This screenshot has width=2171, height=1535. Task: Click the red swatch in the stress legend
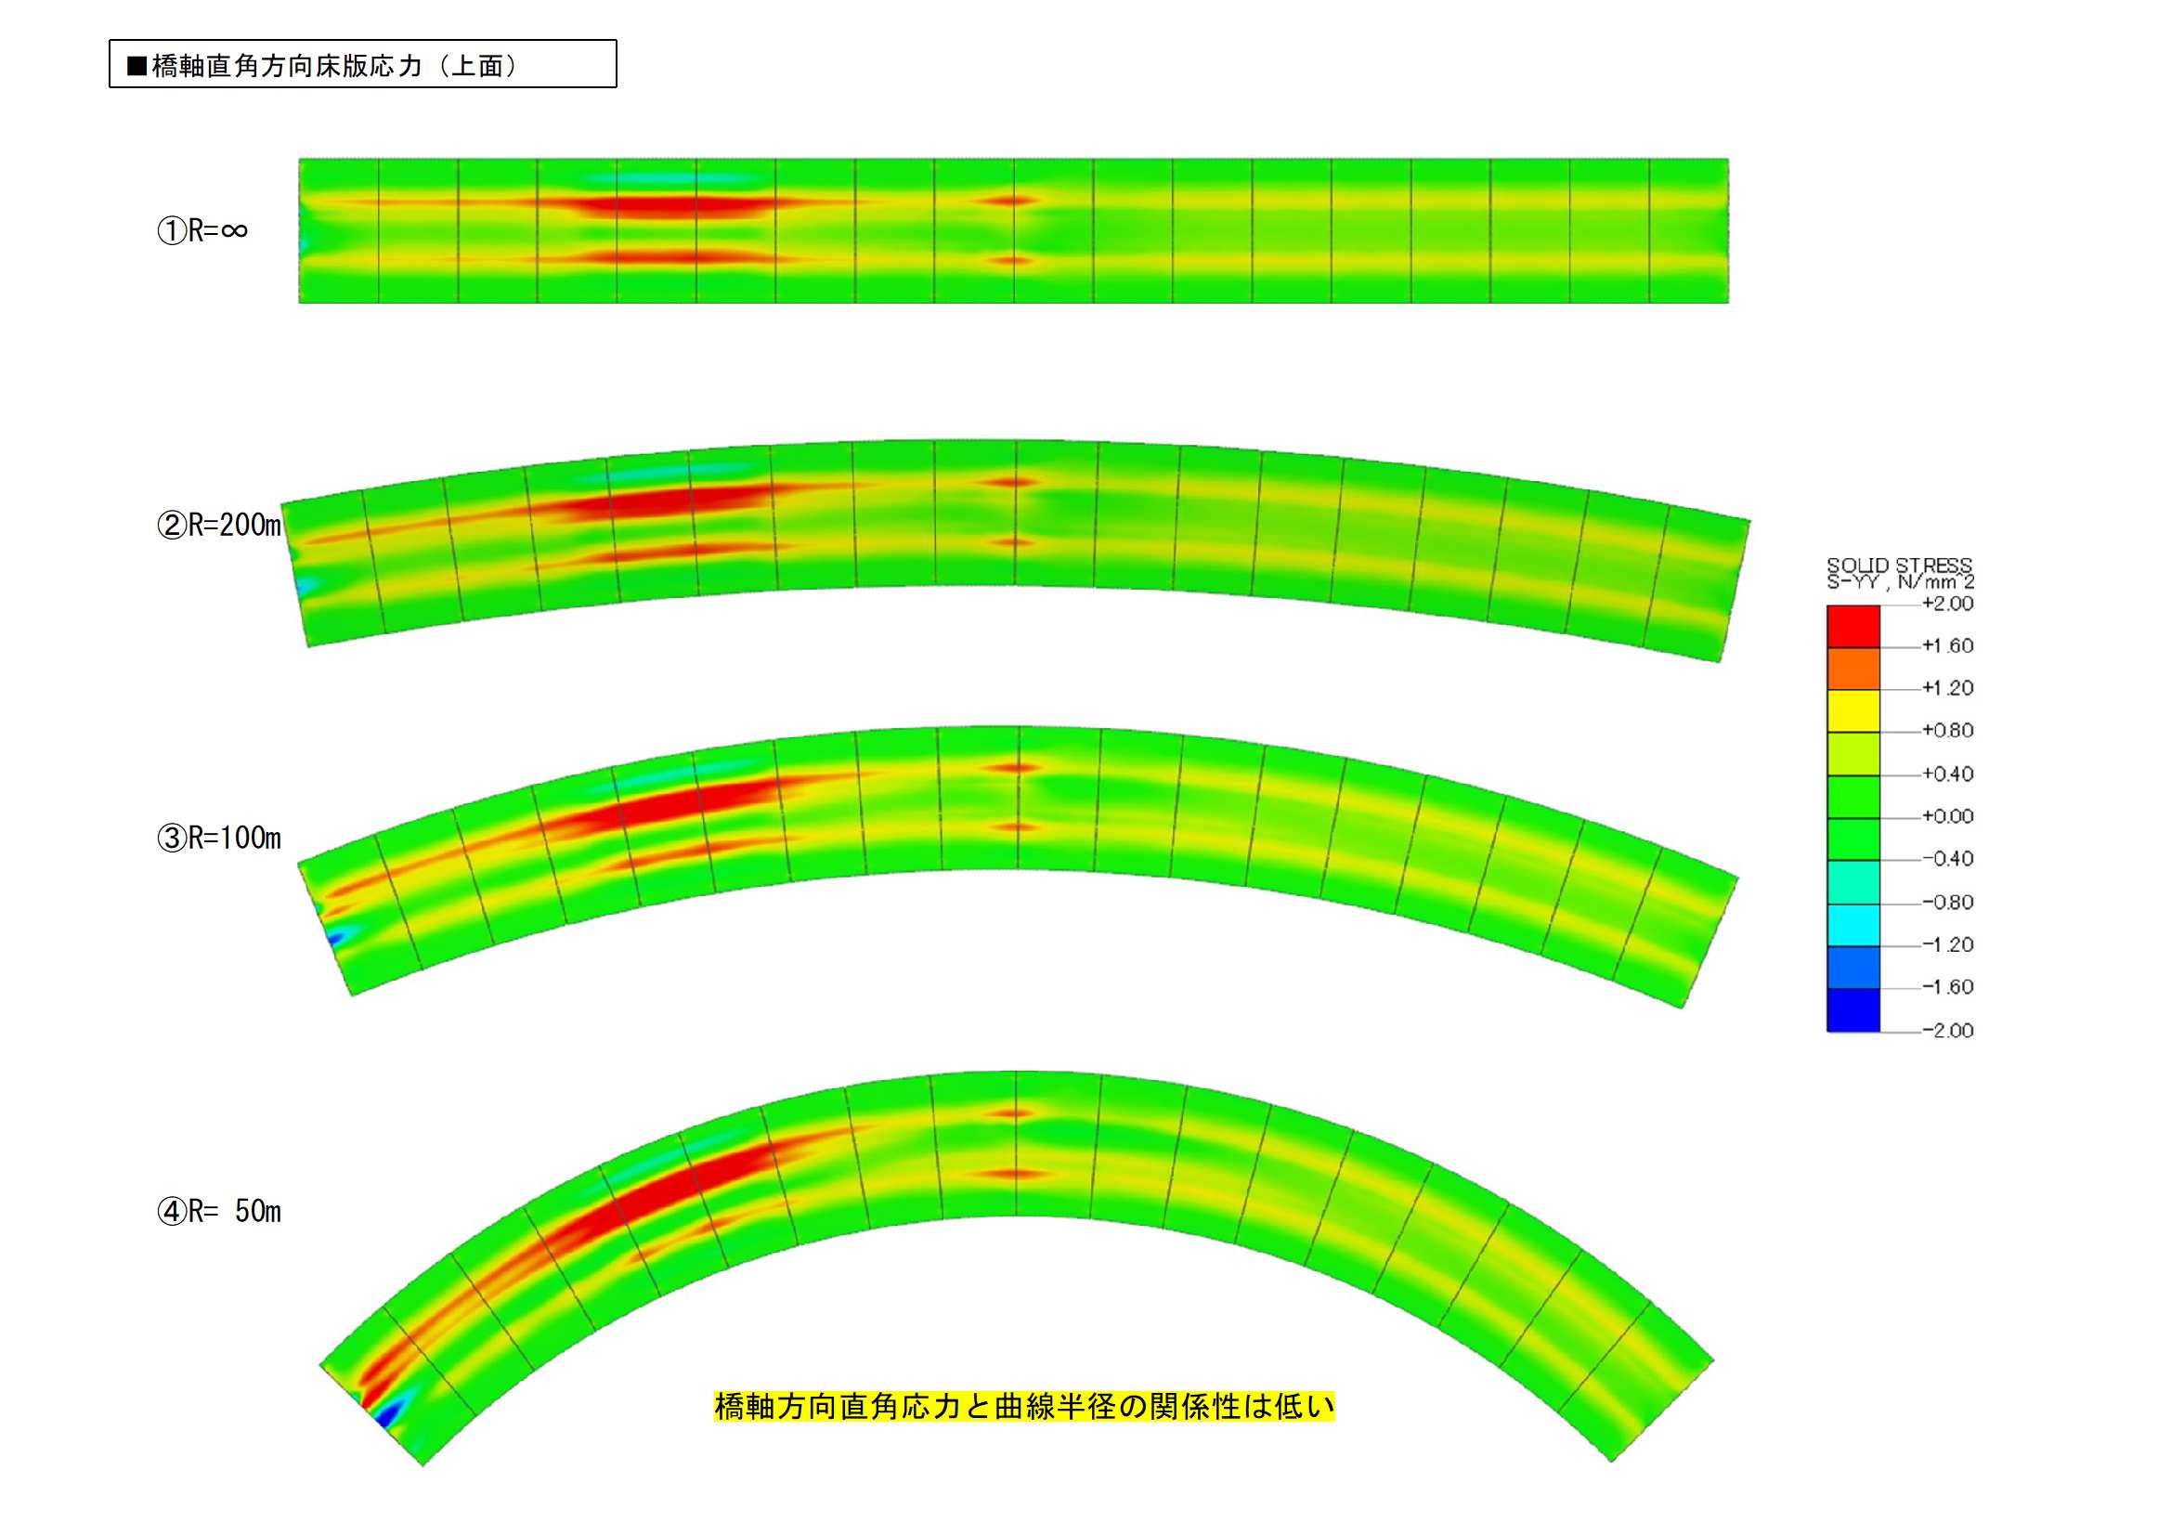1852,626
